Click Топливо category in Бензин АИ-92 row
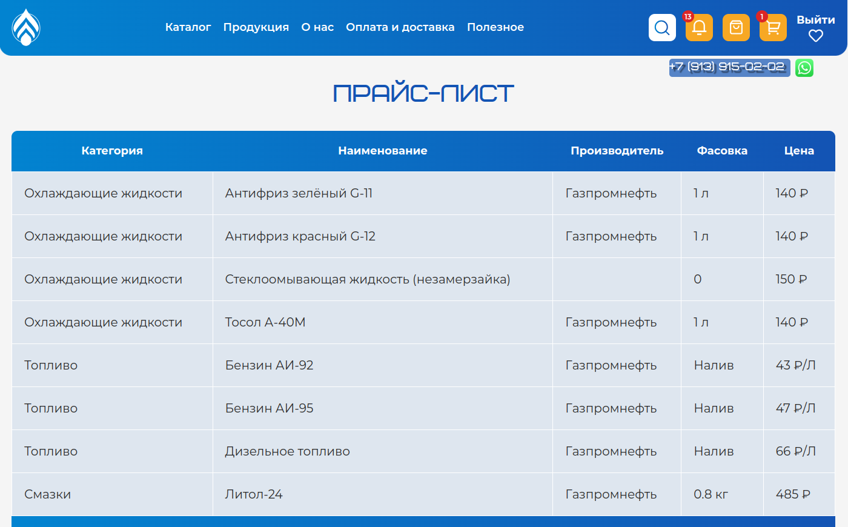This screenshot has width=848, height=527. tap(112, 365)
